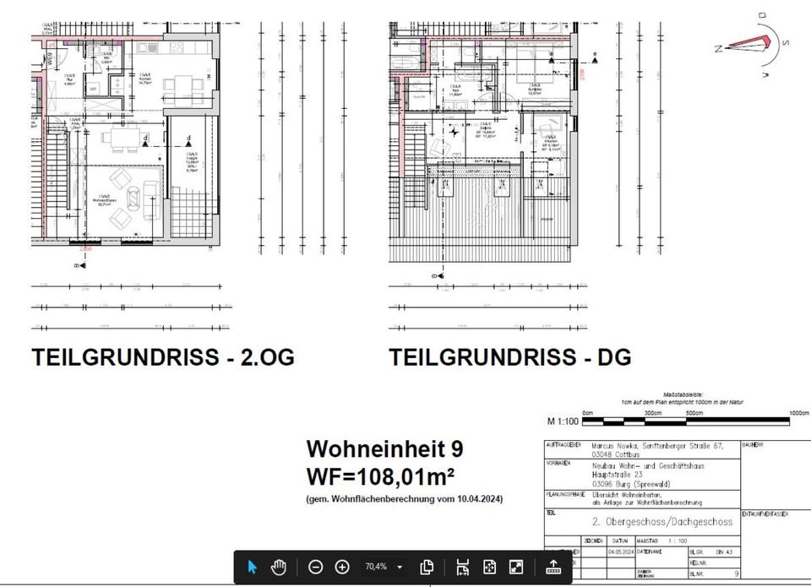Enter full screen mode
The height and width of the screenshot is (587, 811).
pos(516,567)
